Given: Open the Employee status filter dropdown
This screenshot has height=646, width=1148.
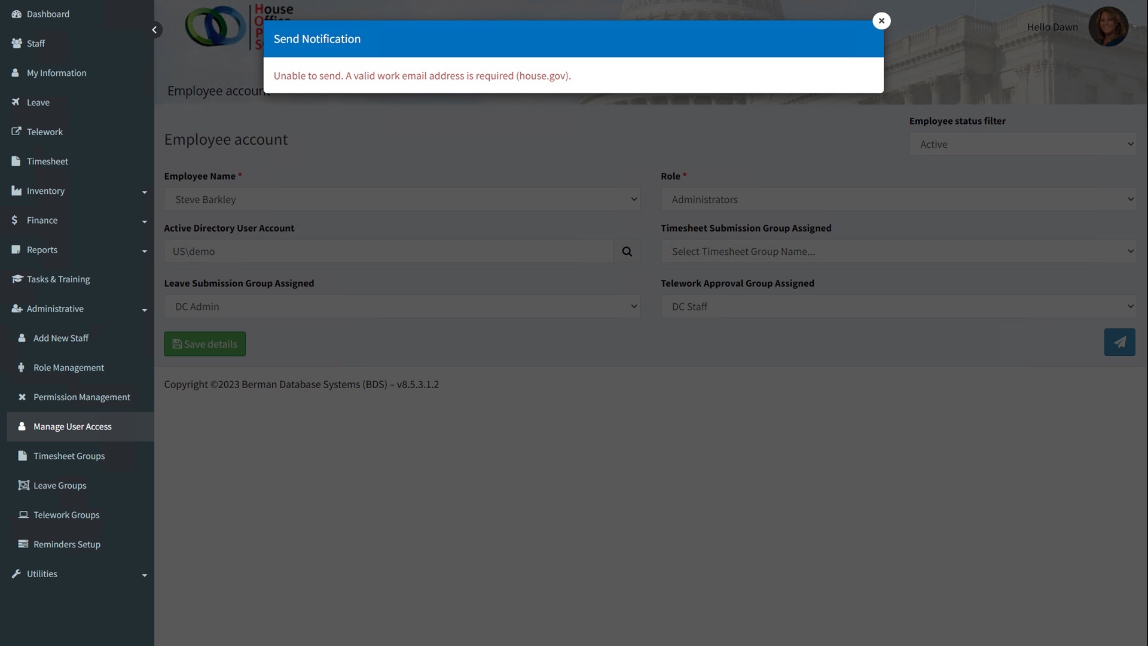Looking at the screenshot, I should pyautogui.click(x=1022, y=144).
